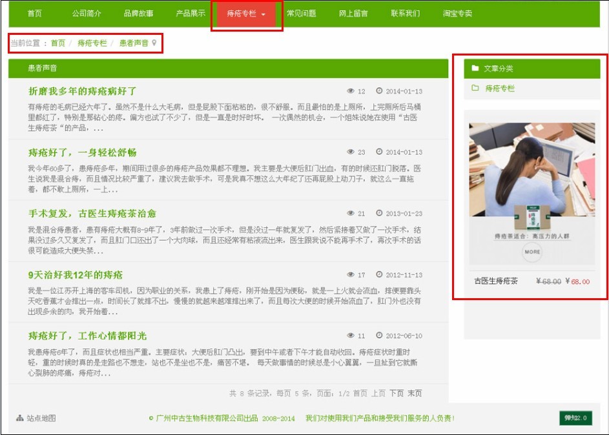
Task: Click the eye icon beside 23 views
Action: (350, 152)
